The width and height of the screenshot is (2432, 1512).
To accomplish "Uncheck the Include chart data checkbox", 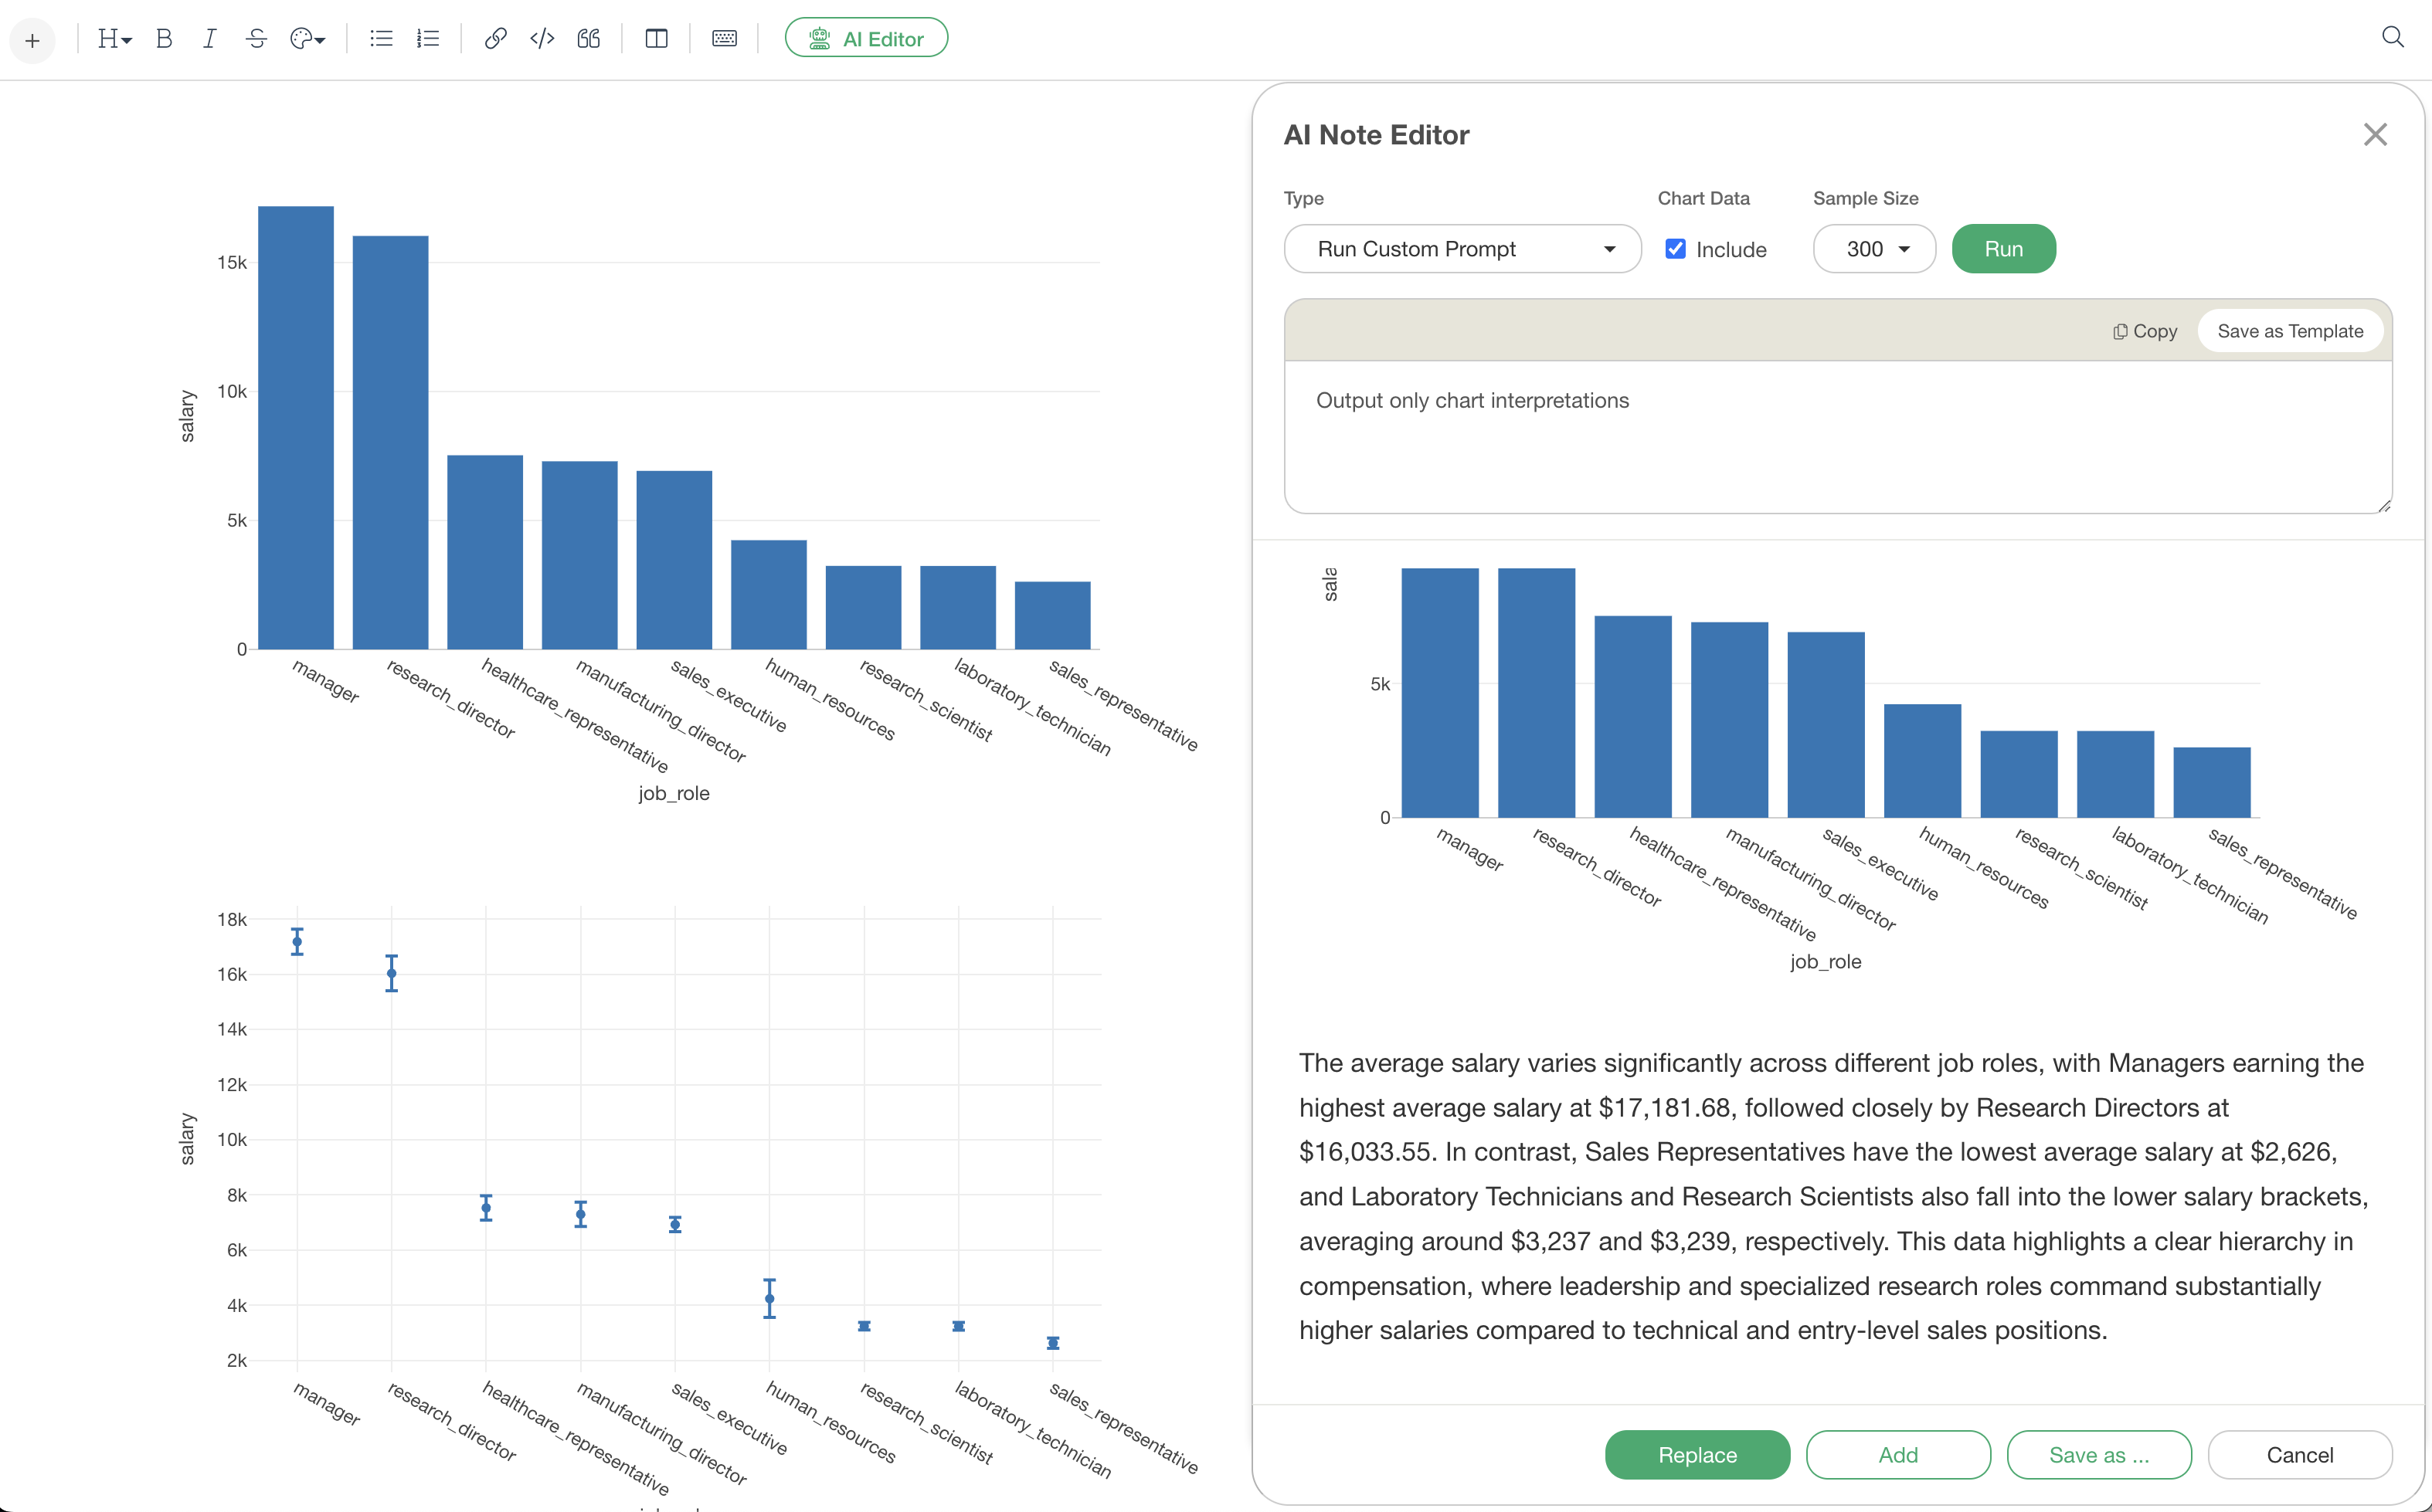I will click(1676, 249).
